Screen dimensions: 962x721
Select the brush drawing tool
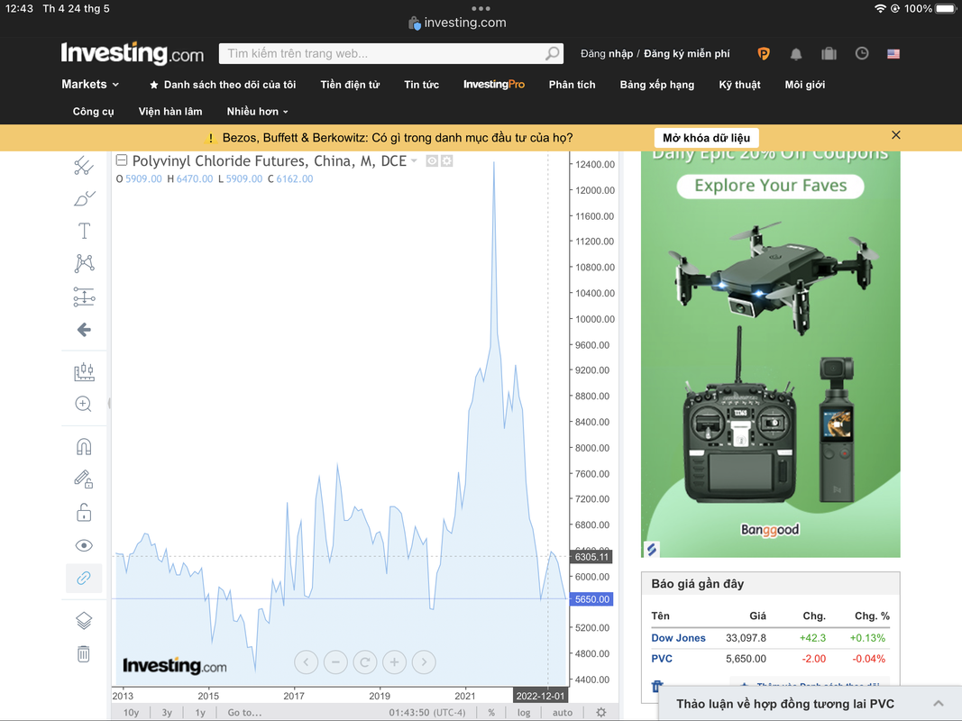(84, 198)
